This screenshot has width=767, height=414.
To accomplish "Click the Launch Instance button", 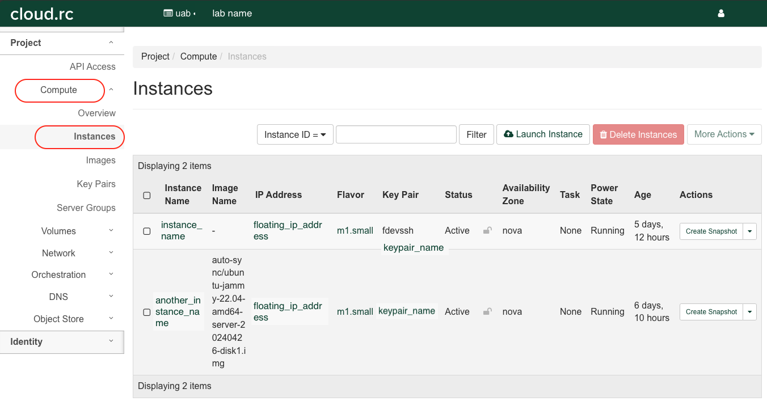I will click(x=543, y=134).
